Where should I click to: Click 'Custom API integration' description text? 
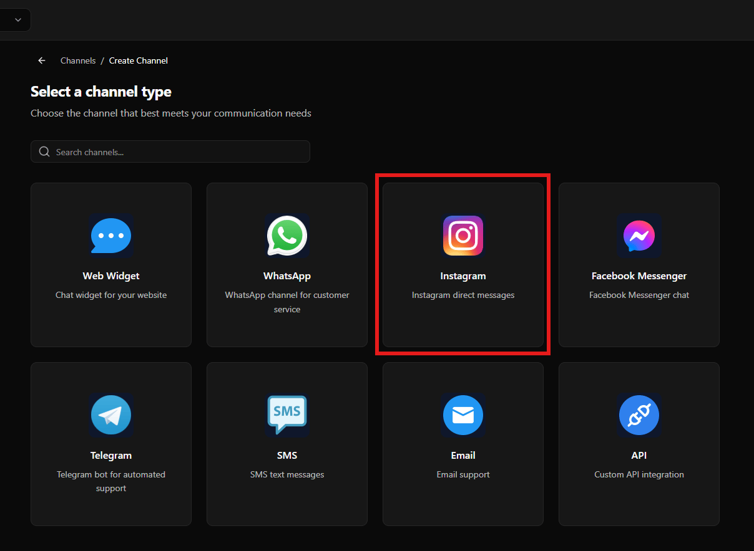639,474
